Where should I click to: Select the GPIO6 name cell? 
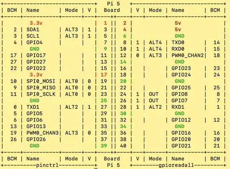tap(34, 120)
